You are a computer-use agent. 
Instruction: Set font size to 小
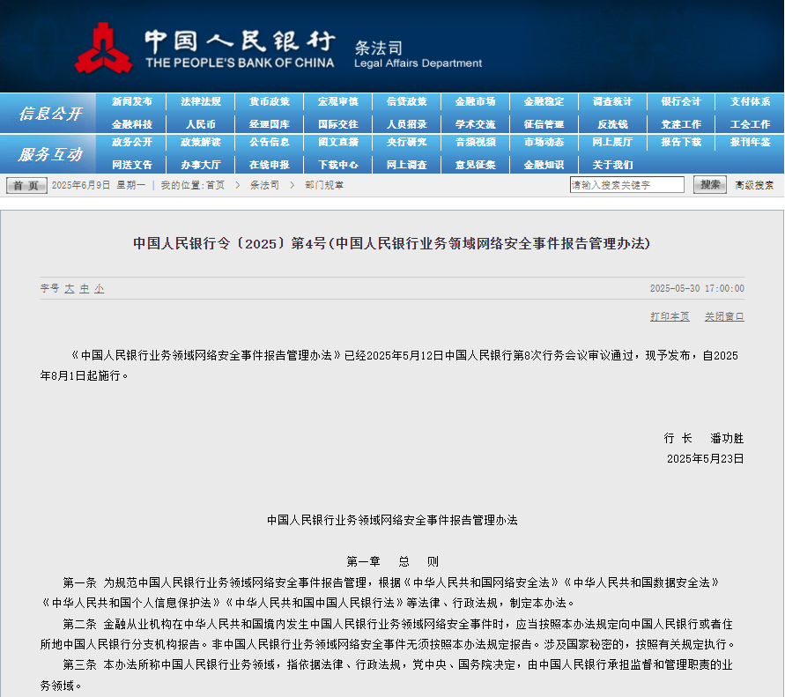[x=100, y=288]
